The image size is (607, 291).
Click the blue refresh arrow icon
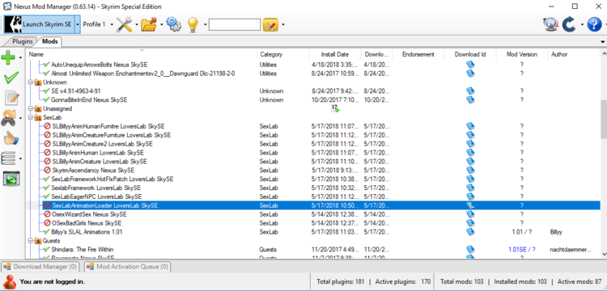point(569,24)
